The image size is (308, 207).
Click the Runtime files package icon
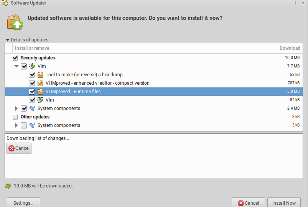(x=40, y=92)
